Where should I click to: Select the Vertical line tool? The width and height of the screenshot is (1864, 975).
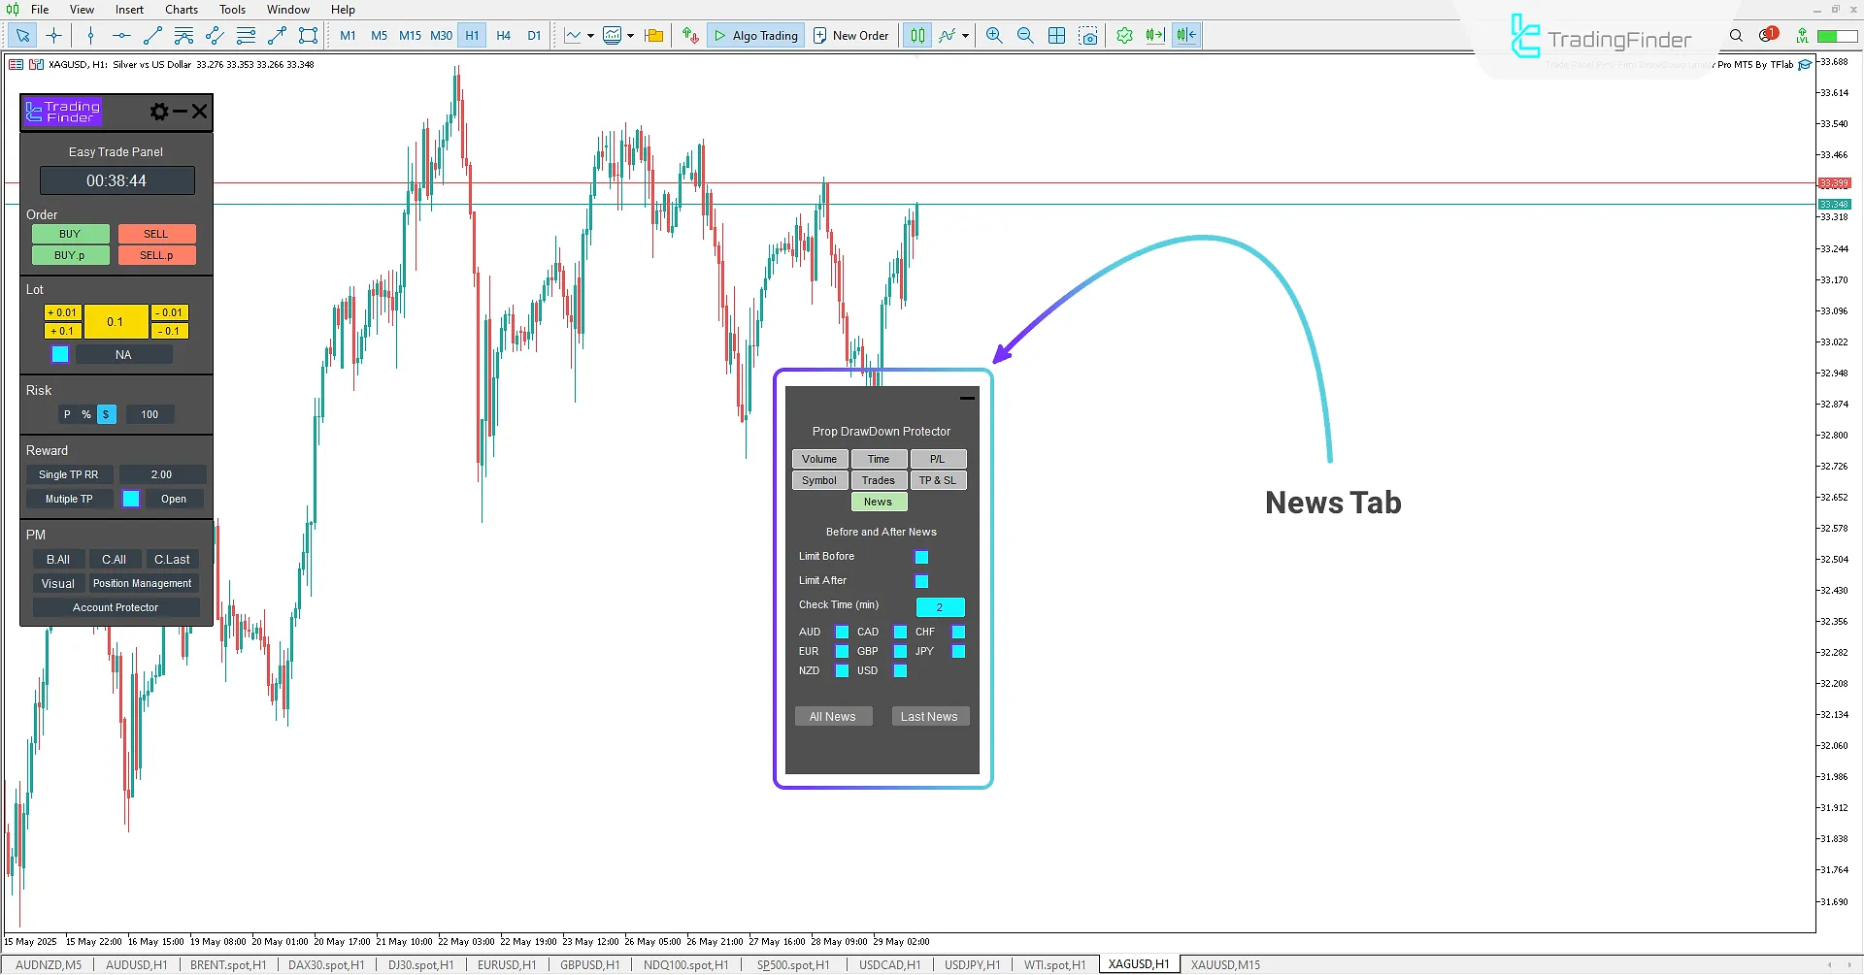(90, 35)
